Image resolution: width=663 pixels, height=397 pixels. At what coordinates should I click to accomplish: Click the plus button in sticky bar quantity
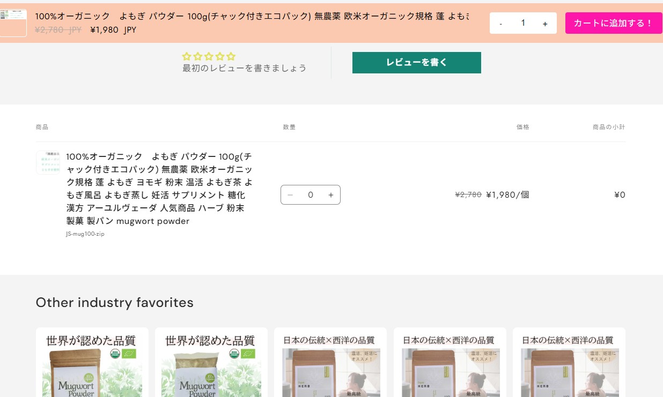[x=545, y=24]
